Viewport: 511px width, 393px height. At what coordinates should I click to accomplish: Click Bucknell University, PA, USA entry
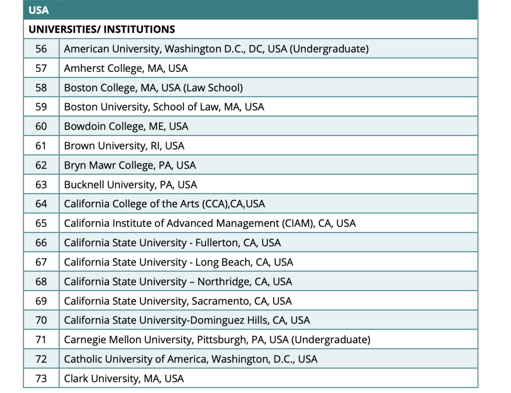(131, 185)
